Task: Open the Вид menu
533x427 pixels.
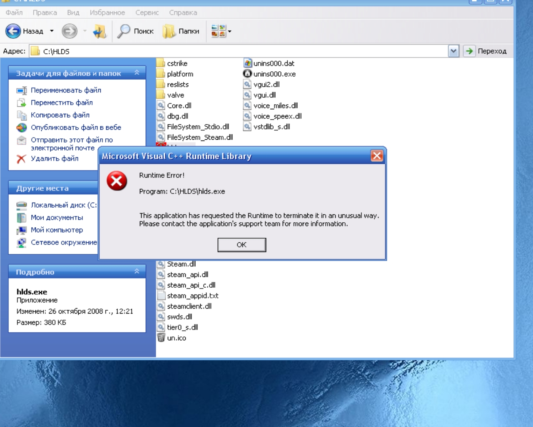Action: click(73, 13)
